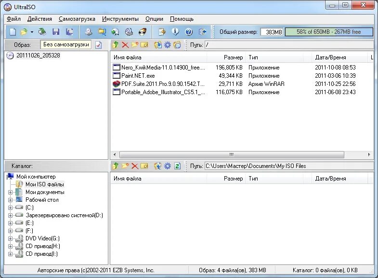Select the PDF.Suite.2011.Pro archive file
The image size is (378, 278).
tap(163, 84)
